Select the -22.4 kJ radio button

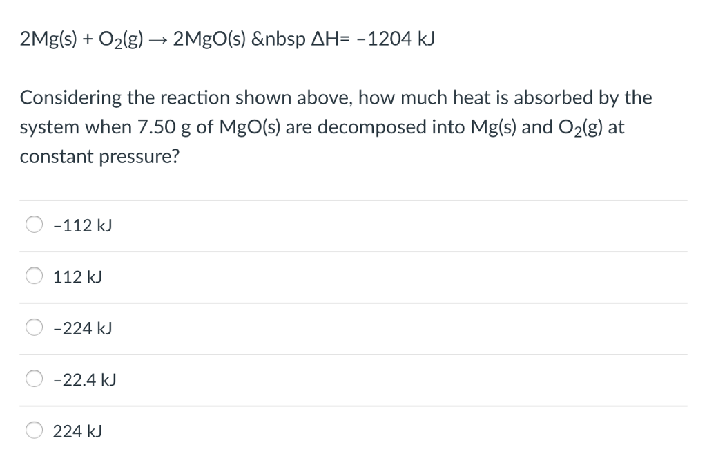point(34,378)
